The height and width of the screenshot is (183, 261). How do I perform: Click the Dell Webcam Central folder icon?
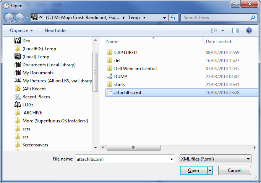[109, 68]
